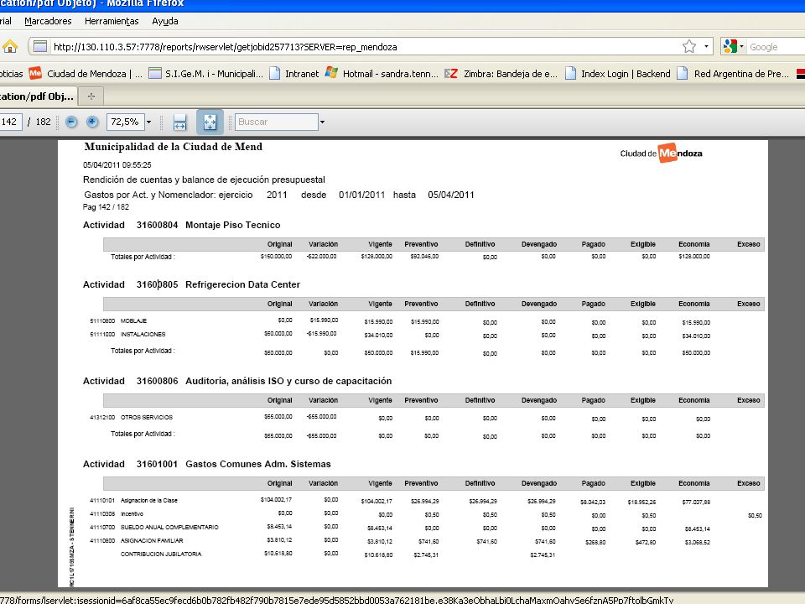Click the PDF page number field
The width and height of the screenshot is (805, 604).
(x=10, y=122)
